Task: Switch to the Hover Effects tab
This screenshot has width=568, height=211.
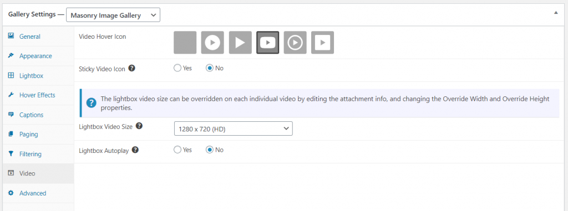Action: click(38, 95)
